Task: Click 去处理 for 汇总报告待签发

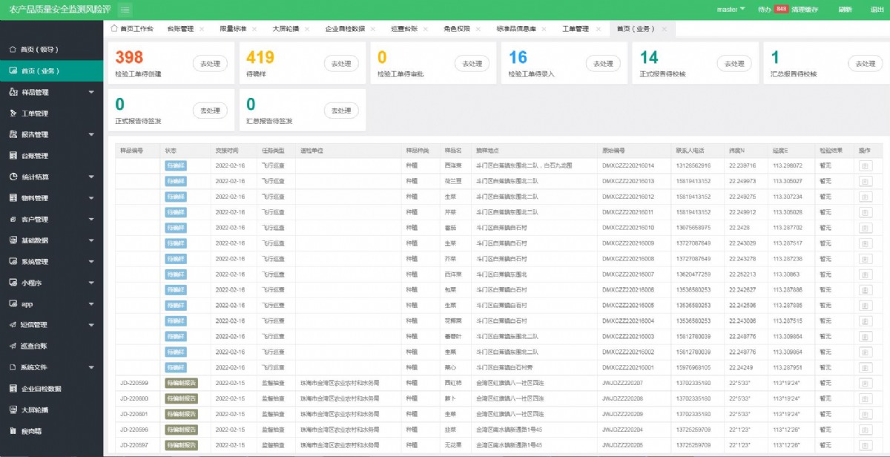Action: [341, 111]
